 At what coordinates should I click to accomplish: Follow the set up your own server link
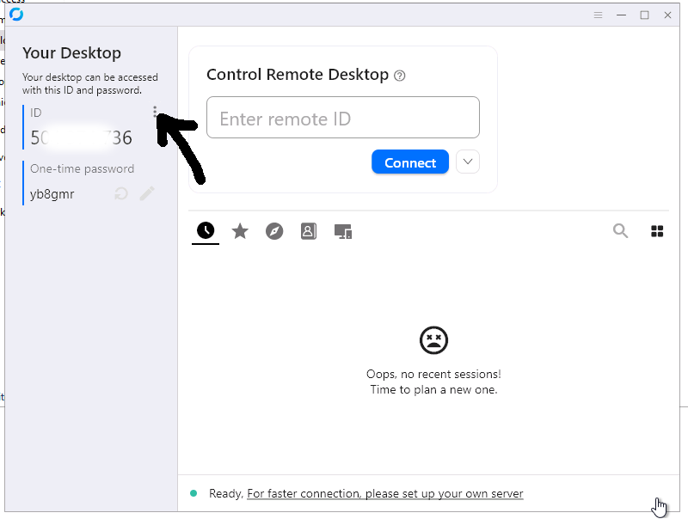[x=384, y=493]
